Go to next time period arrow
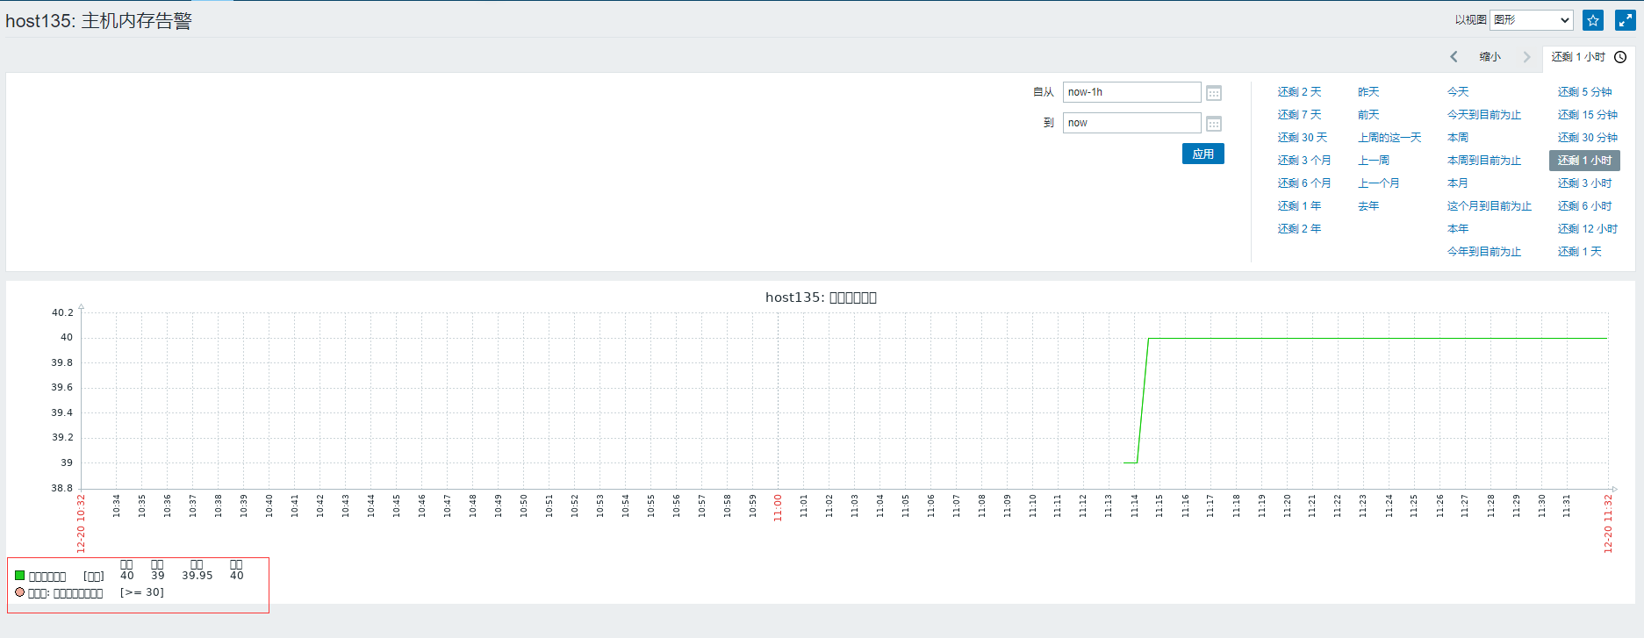The height and width of the screenshot is (638, 1644). (1526, 57)
